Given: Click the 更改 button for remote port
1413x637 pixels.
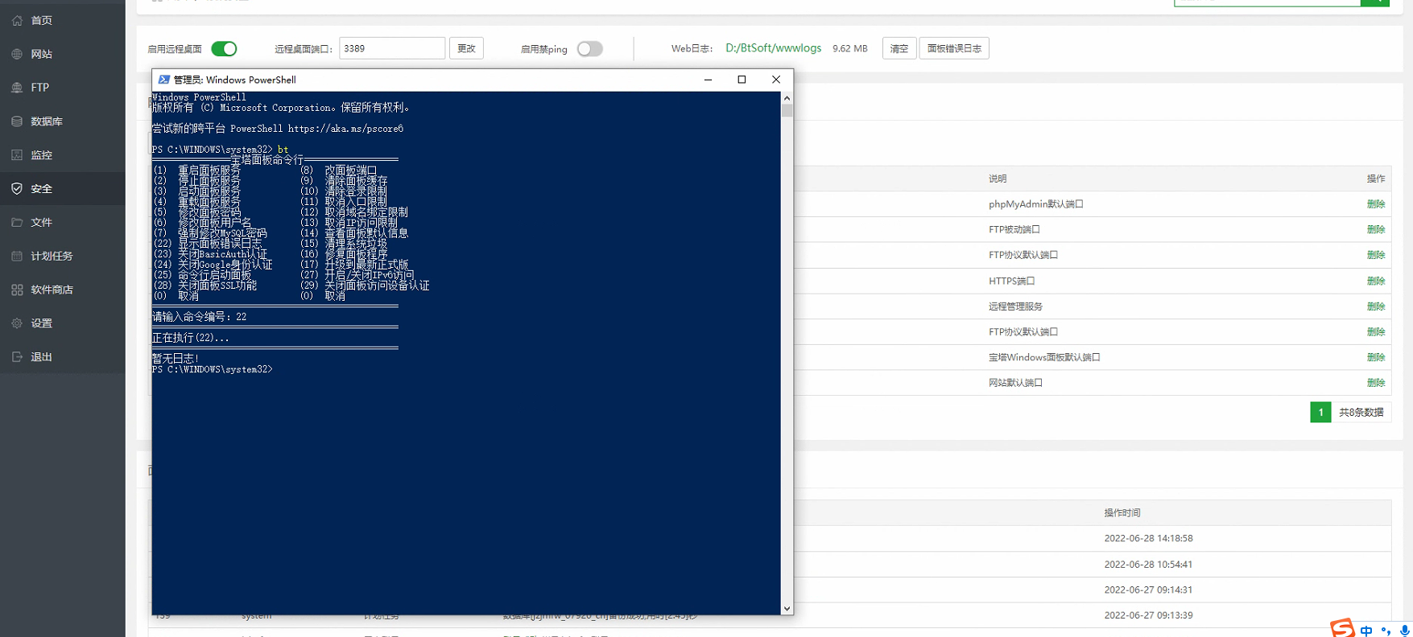Looking at the screenshot, I should (466, 48).
